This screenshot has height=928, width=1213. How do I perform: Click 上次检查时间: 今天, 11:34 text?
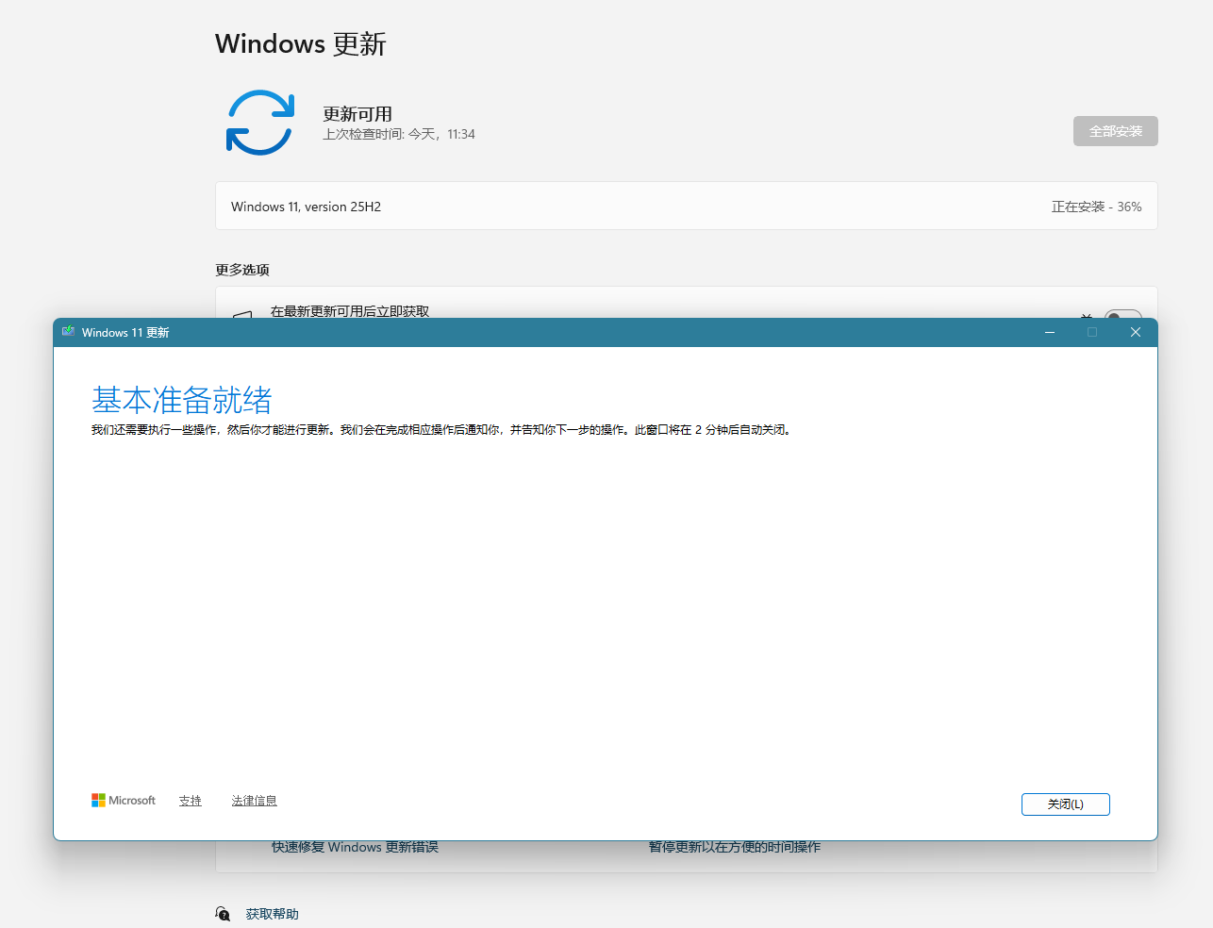[x=399, y=134]
